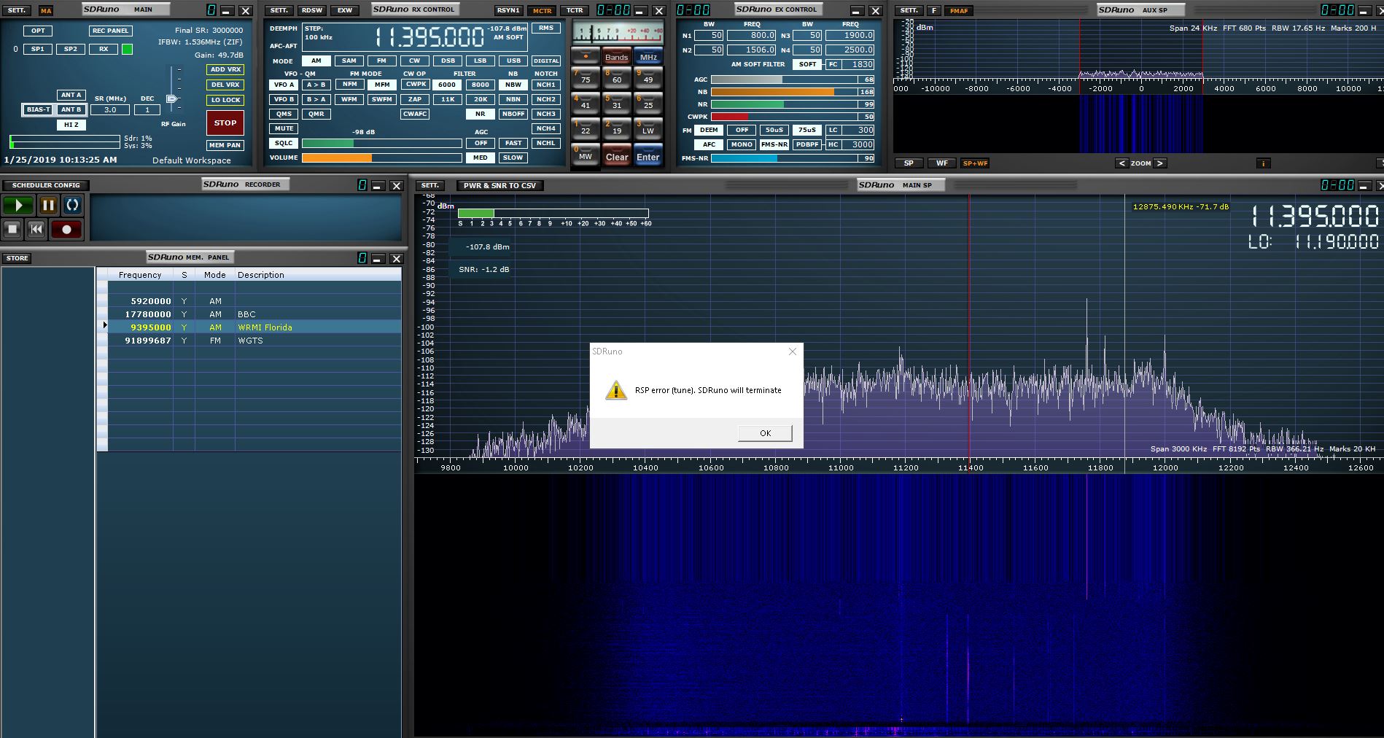Toggle MONO in EX Control
The height and width of the screenshot is (738, 1384).
[742, 144]
